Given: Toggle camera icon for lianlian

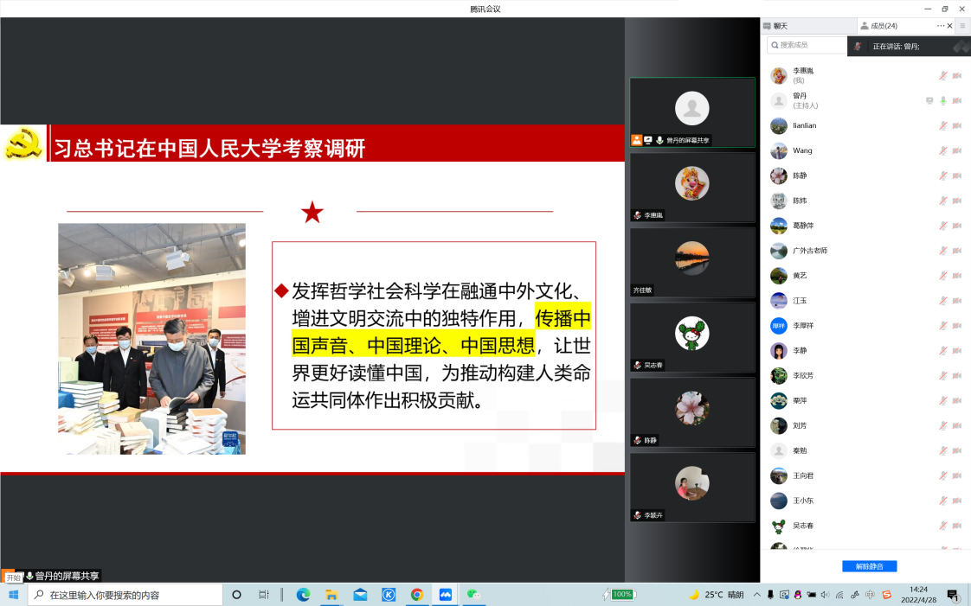Looking at the screenshot, I should (x=957, y=125).
